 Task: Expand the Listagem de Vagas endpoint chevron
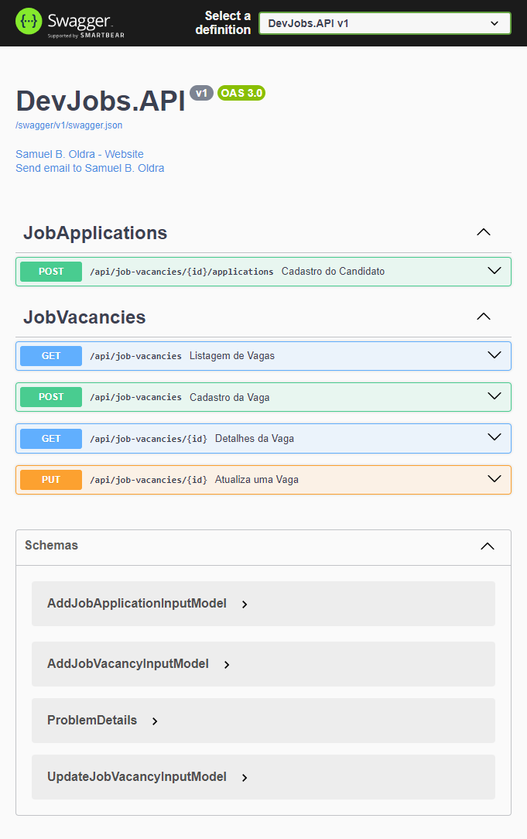click(x=494, y=355)
